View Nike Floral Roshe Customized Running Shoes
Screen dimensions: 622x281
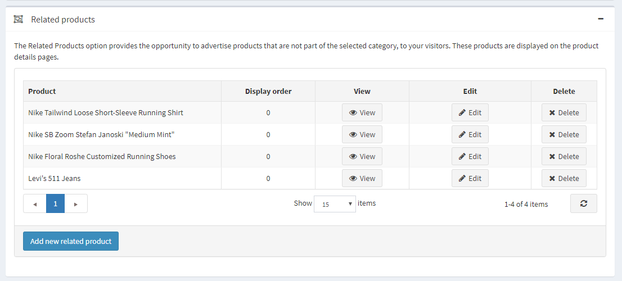(x=362, y=156)
